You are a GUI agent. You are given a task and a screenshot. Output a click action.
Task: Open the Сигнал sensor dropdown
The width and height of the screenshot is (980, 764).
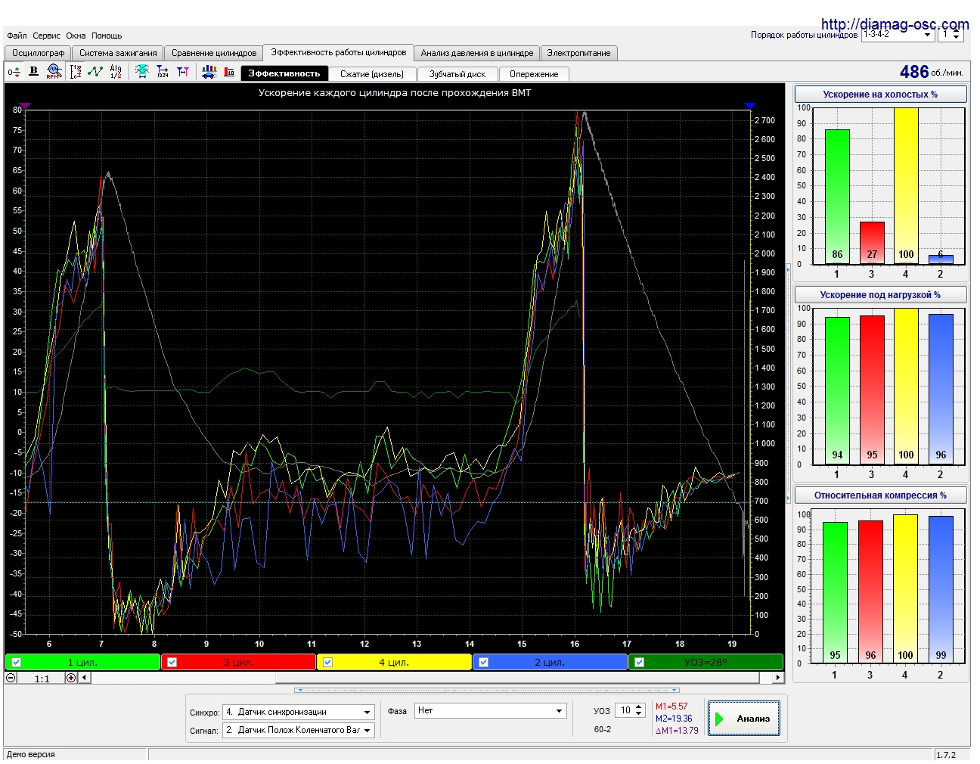[x=299, y=730]
